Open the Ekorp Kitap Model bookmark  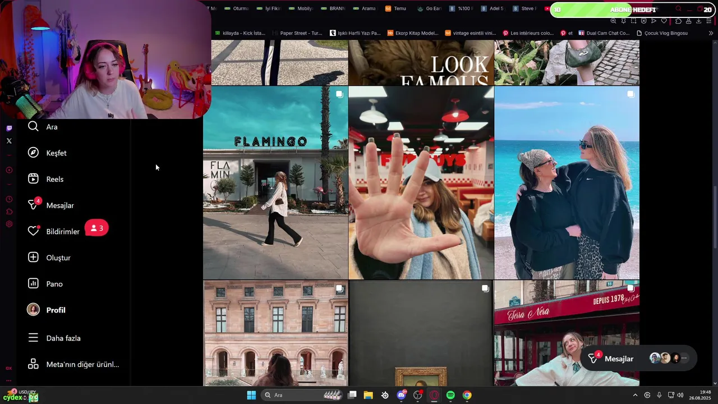[413, 33]
